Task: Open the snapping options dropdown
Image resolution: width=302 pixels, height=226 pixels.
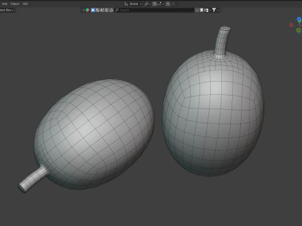Action: [160, 4]
